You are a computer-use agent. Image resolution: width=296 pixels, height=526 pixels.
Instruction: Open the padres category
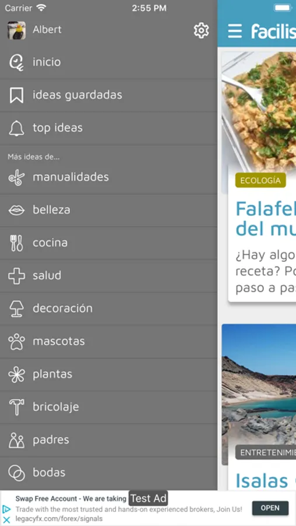coord(109,440)
